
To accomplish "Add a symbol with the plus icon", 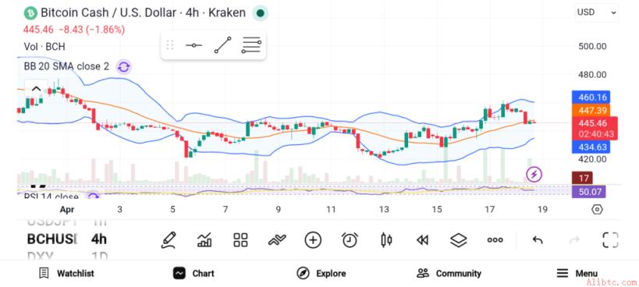I will pos(313,239).
